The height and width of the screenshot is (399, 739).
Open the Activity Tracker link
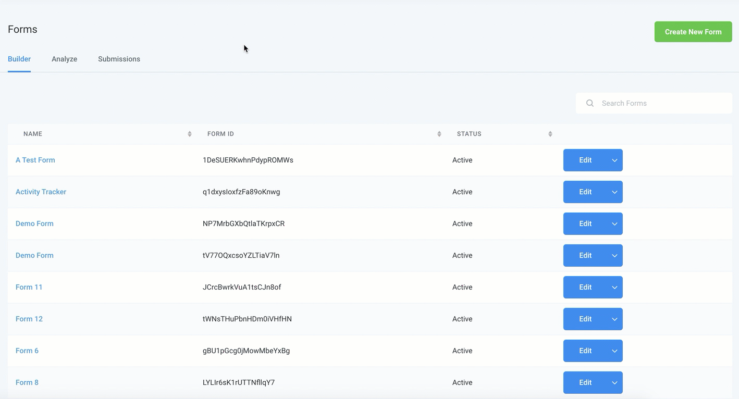tap(41, 192)
